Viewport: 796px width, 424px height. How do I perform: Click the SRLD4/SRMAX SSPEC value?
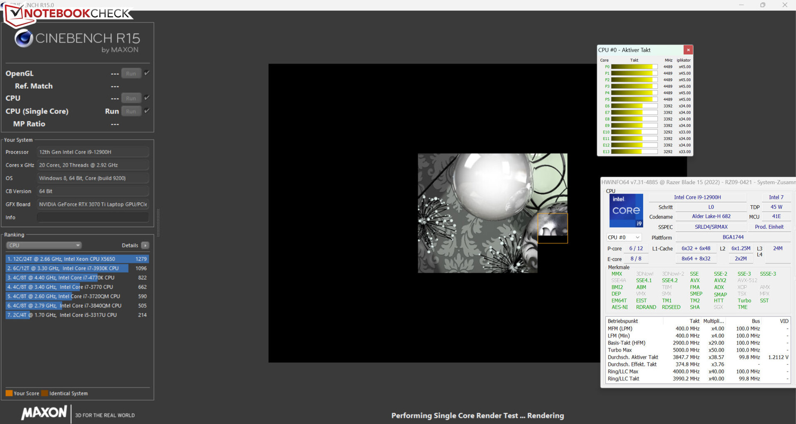point(711,227)
